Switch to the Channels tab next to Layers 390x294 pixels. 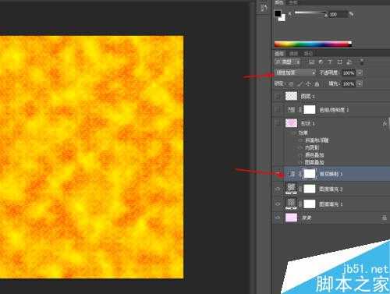293,54
